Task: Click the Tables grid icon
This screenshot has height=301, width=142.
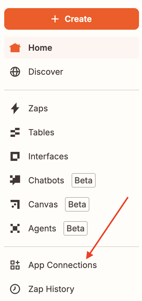Action: [x=15, y=132]
